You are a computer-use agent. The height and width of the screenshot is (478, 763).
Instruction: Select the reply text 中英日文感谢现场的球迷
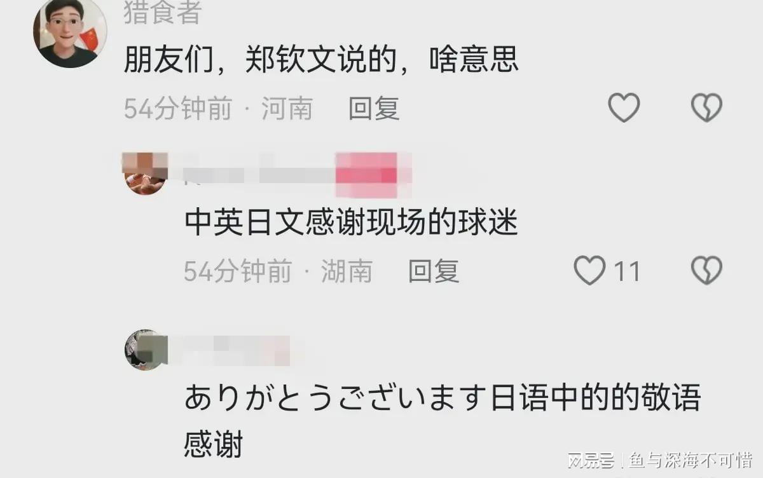click(x=352, y=223)
